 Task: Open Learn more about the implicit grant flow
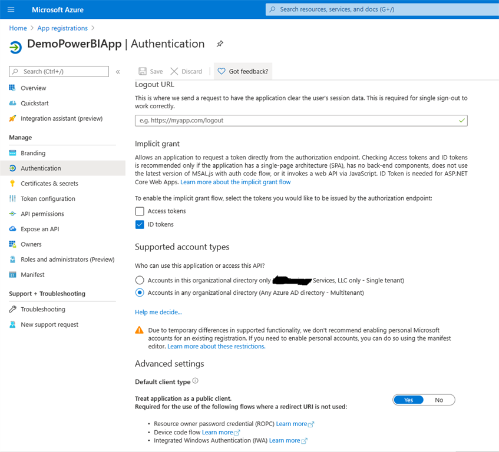[236, 182]
